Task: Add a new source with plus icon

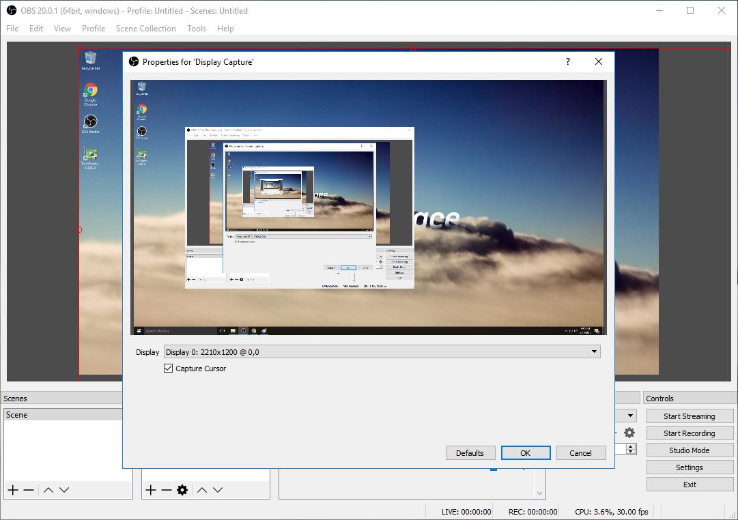Action: pos(151,490)
